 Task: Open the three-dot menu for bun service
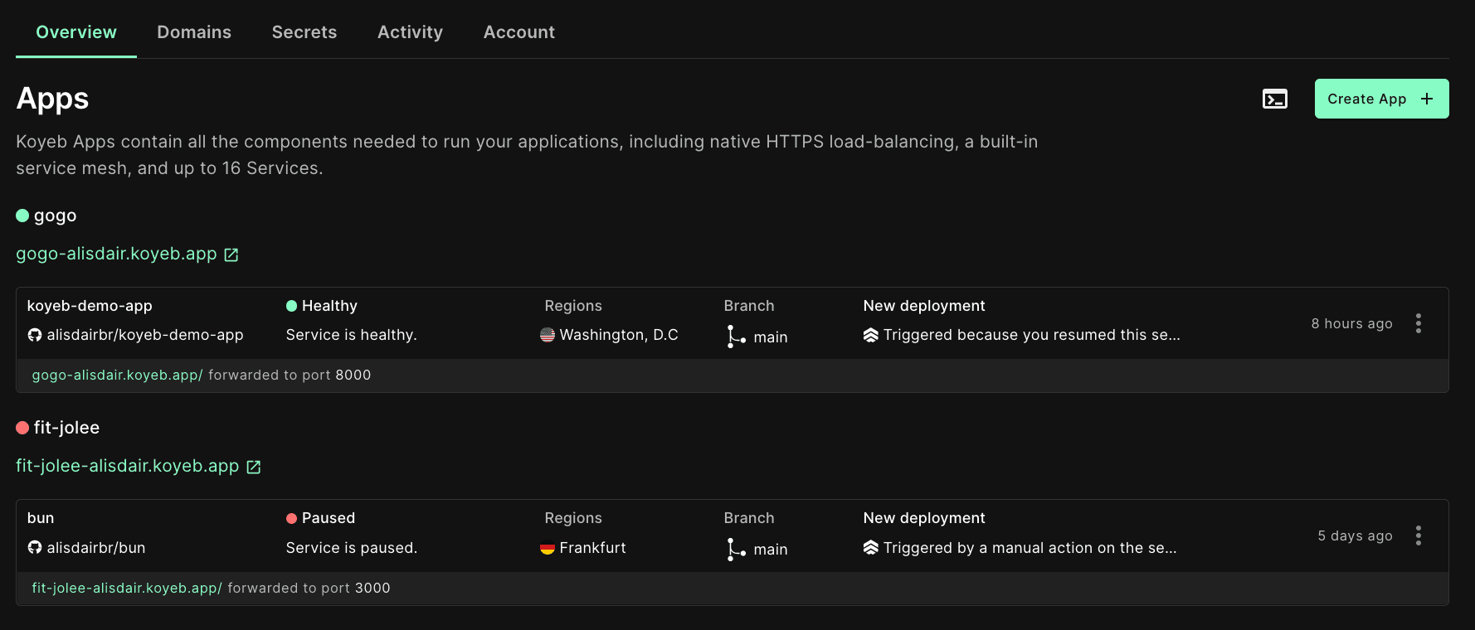pyautogui.click(x=1419, y=535)
